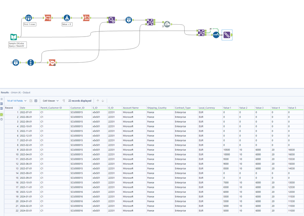Click the Sample (36).xlsx Query annotation

click(18, 45)
